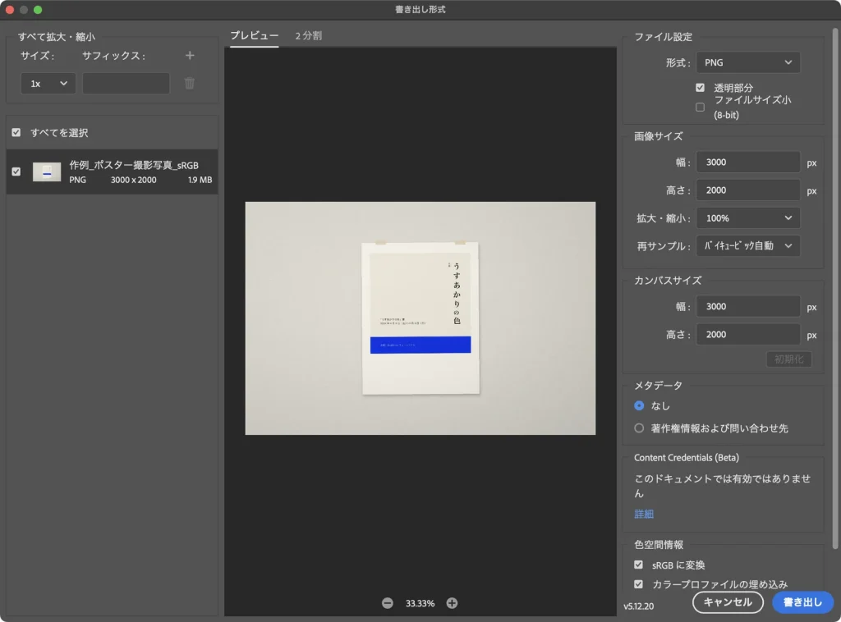Click the right settings panel scrollbar
This screenshot has height=622, width=841.
[x=834, y=290]
